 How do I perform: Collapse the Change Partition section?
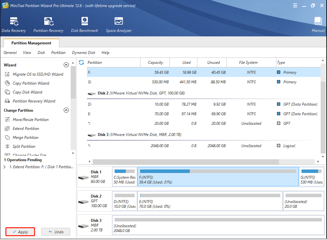coord(66,110)
